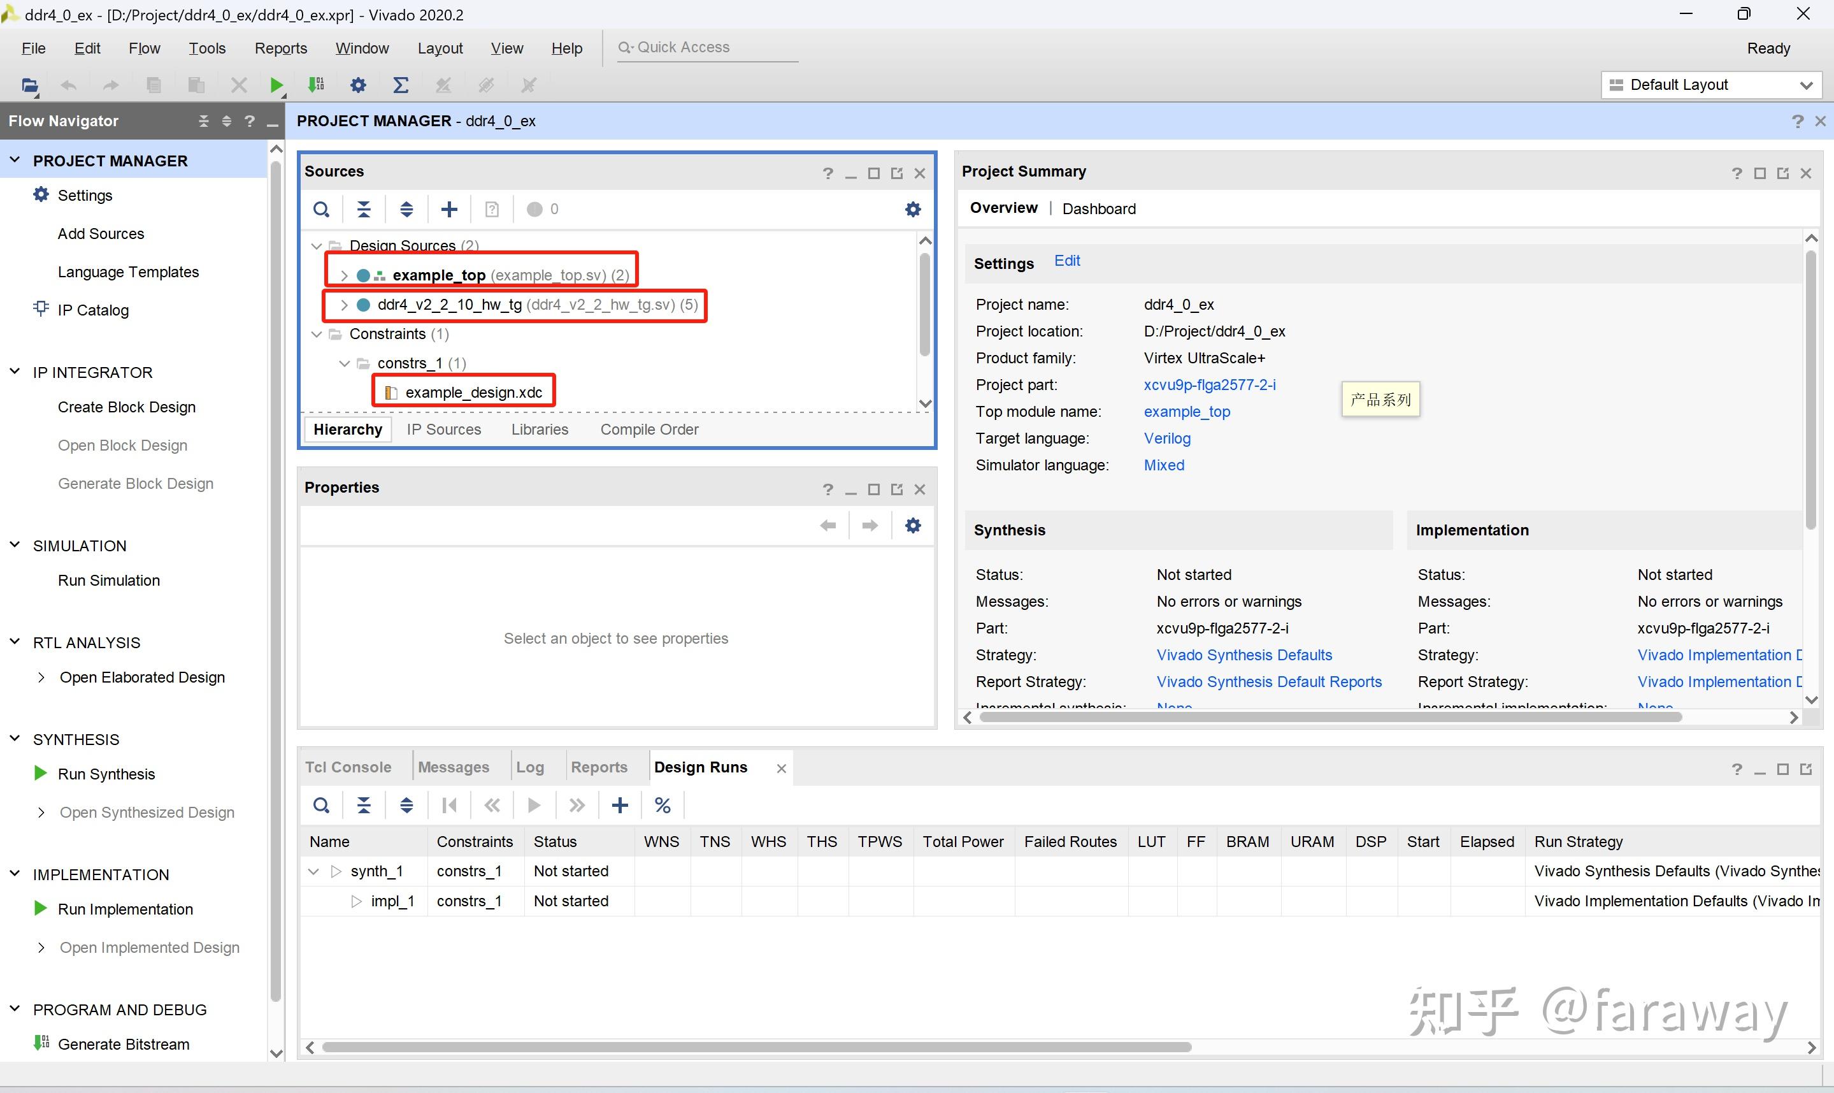
Task: Click Add Sources plus icon in Sources panel
Action: tap(449, 209)
